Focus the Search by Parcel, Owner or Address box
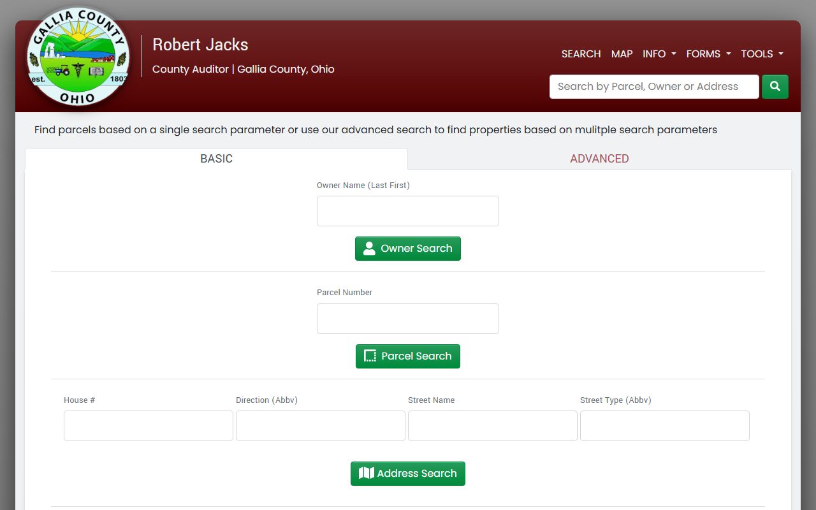Screen dimensions: 816x510 [654, 87]
